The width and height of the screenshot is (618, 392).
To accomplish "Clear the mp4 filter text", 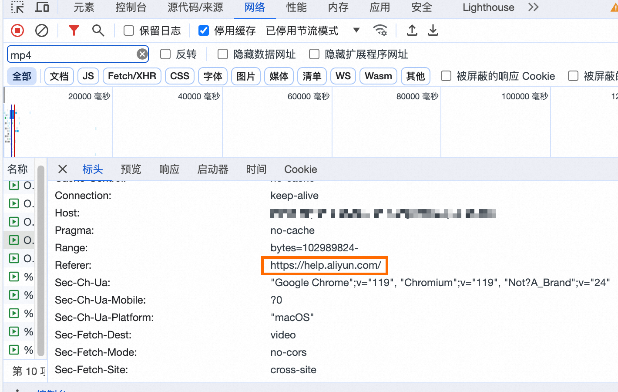I will point(142,54).
